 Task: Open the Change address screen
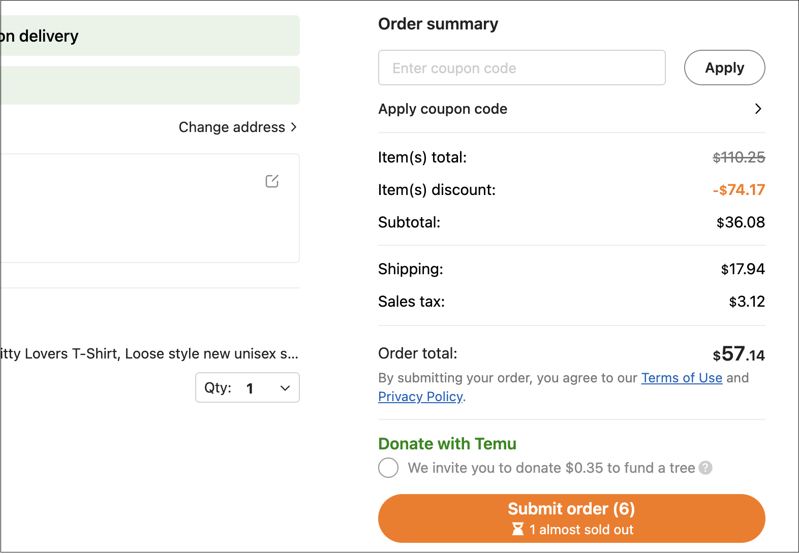click(x=232, y=127)
